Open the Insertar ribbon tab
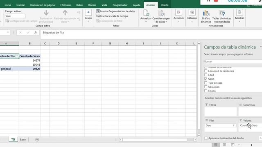This screenshot has width=262, height=147. point(20,5)
